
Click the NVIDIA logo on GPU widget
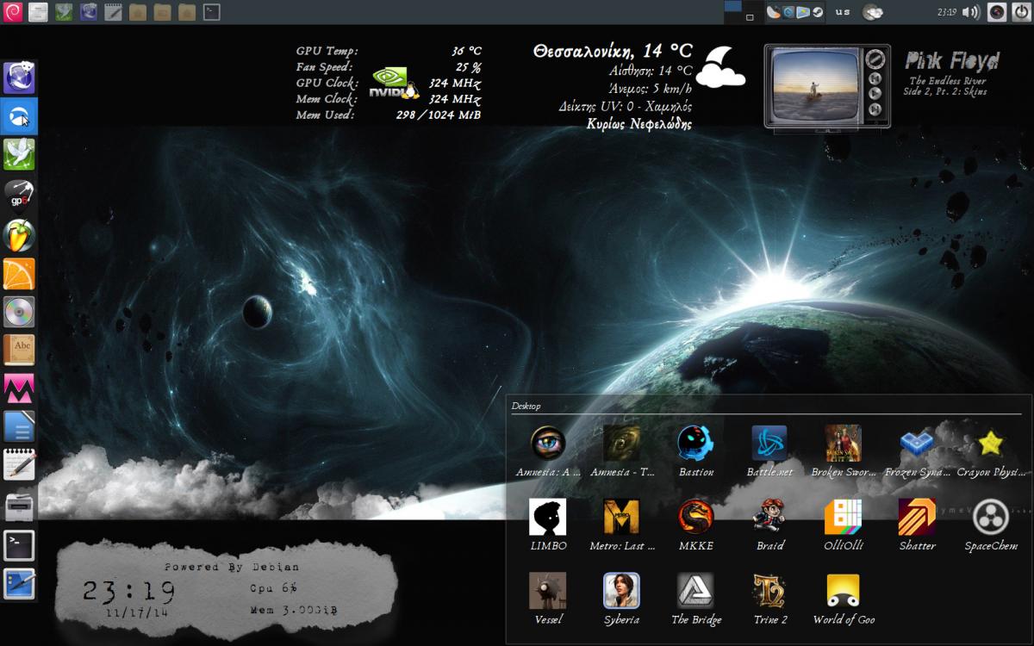[394, 84]
